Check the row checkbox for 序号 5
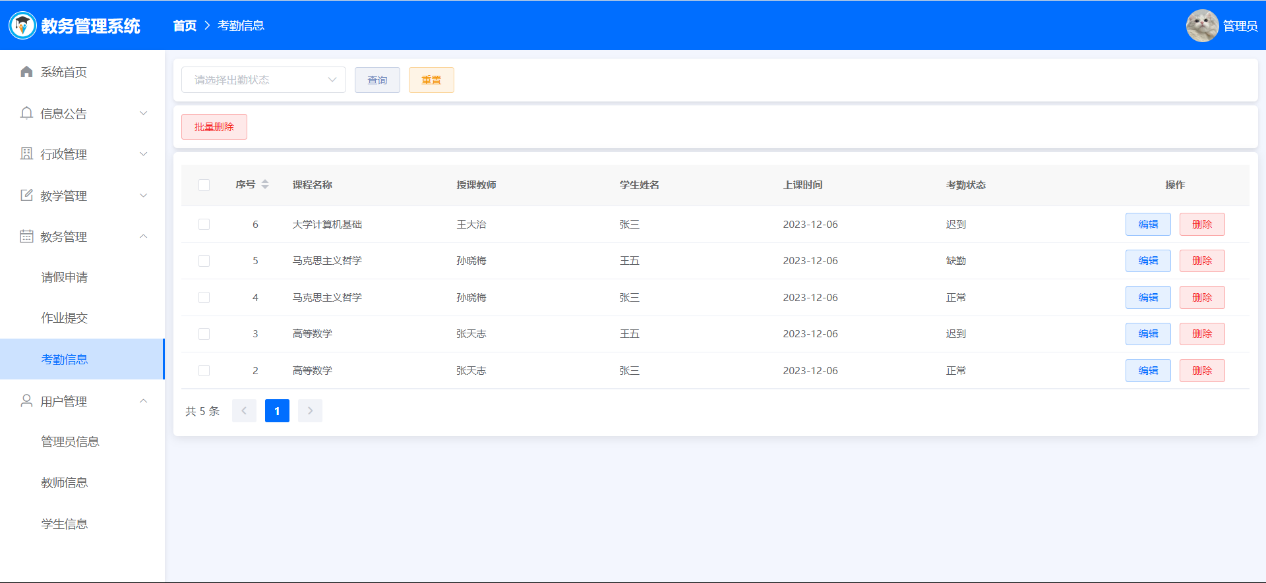The image size is (1266, 583). click(x=204, y=261)
